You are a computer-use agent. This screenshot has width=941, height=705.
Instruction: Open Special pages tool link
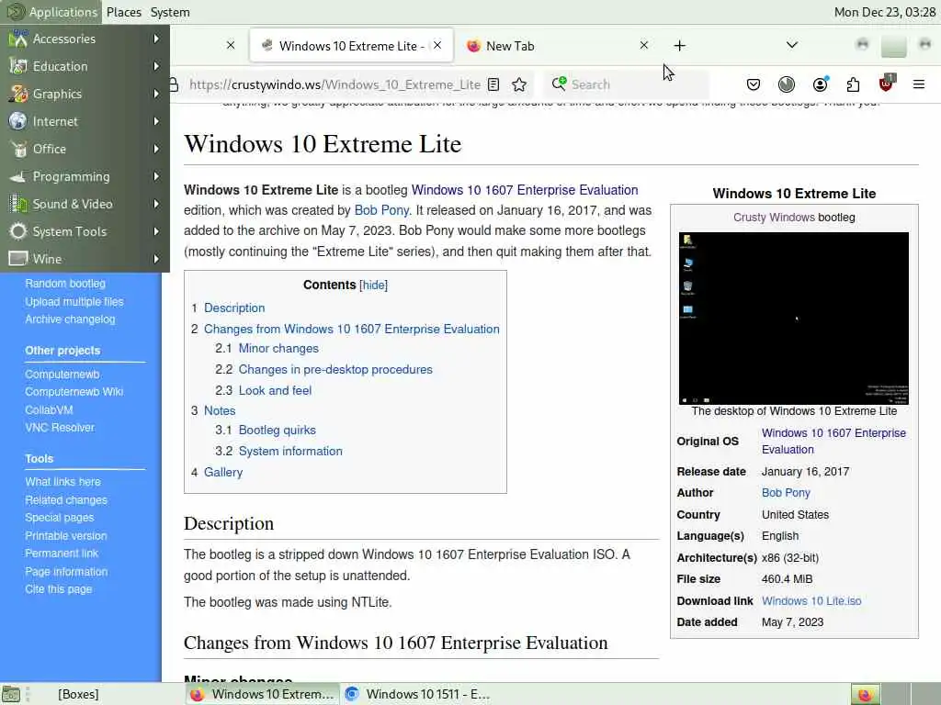[x=60, y=518]
